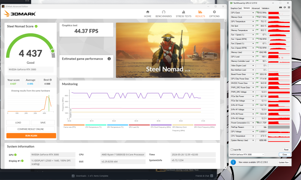
Task: Click the green verified check beside Steel Nomad Score
Action: point(36,26)
